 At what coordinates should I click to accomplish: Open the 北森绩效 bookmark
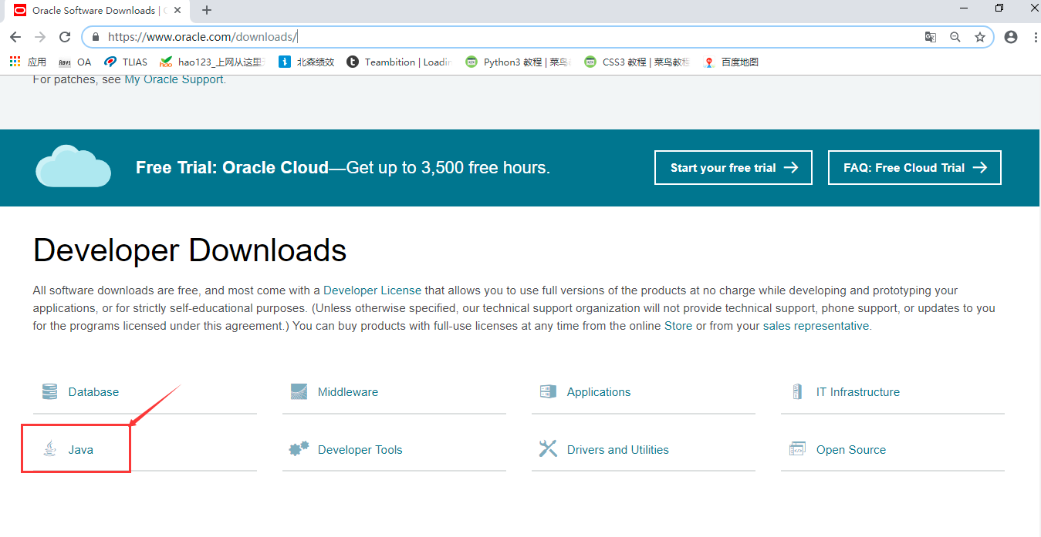[x=306, y=62]
